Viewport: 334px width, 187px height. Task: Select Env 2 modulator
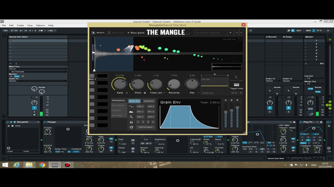tap(151, 112)
